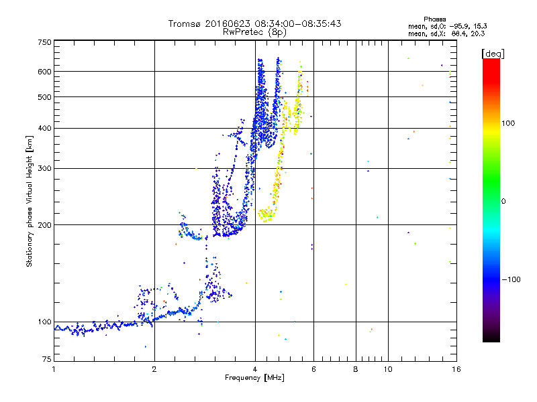
Task: Click the x-axis tick label '4'
Action: pos(255,369)
